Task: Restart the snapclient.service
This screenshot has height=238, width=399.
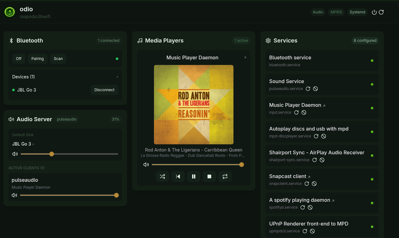Action: point(307,184)
